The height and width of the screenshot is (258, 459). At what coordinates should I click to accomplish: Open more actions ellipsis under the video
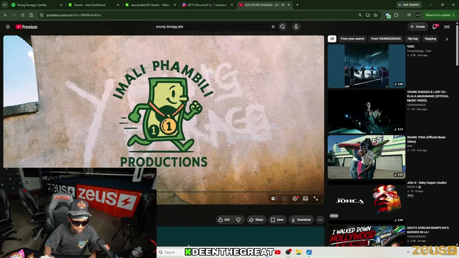click(x=320, y=220)
